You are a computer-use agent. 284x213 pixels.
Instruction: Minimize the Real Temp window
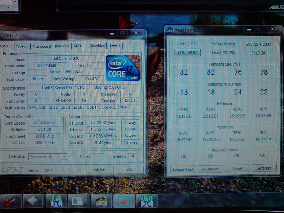249,30
